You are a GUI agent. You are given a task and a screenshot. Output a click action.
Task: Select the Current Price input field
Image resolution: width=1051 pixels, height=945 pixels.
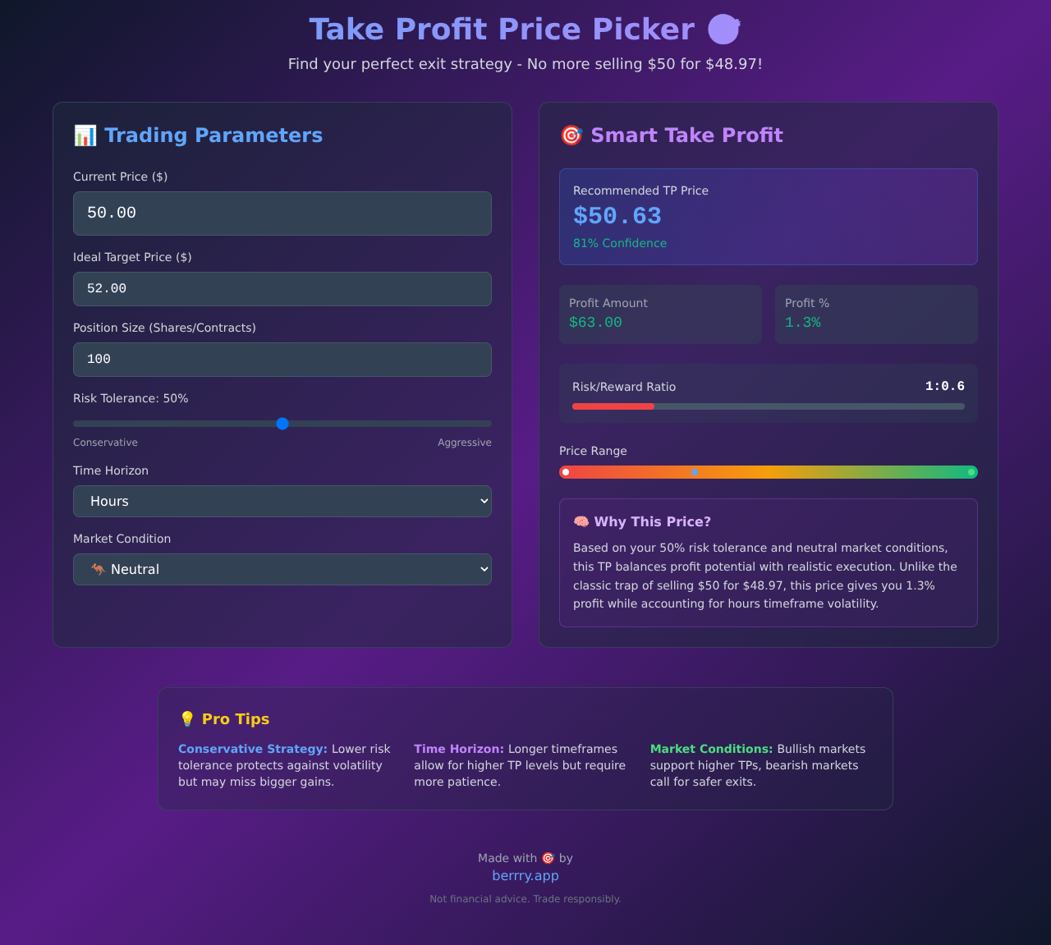coord(282,213)
